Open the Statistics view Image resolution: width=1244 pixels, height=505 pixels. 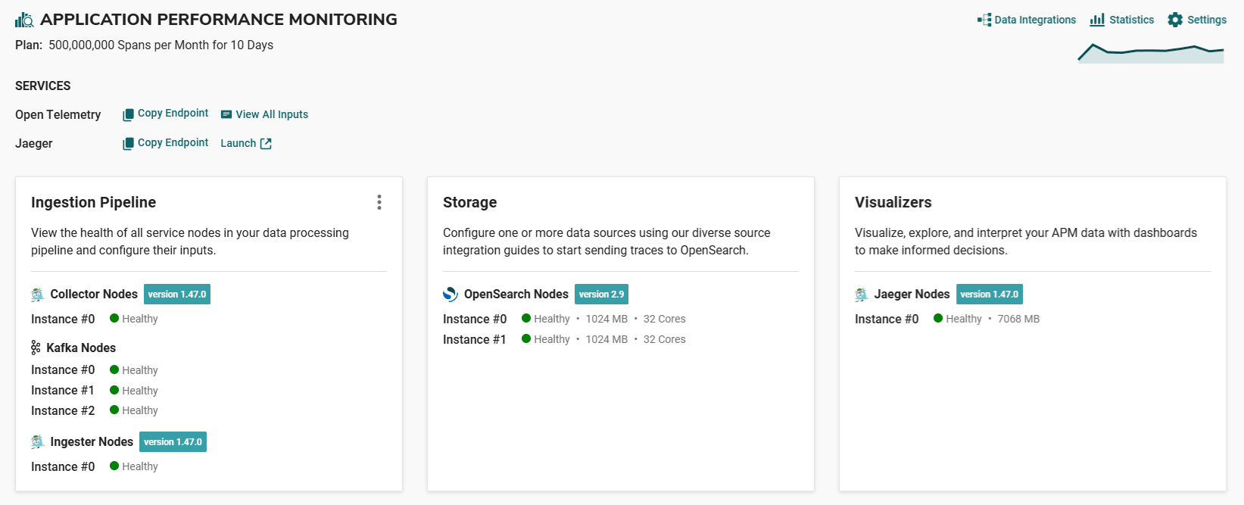(x=1122, y=20)
